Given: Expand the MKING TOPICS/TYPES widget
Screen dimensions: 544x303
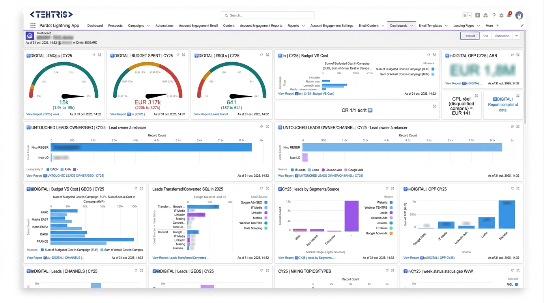Looking at the screenshot, I should (x=393, y=271).
